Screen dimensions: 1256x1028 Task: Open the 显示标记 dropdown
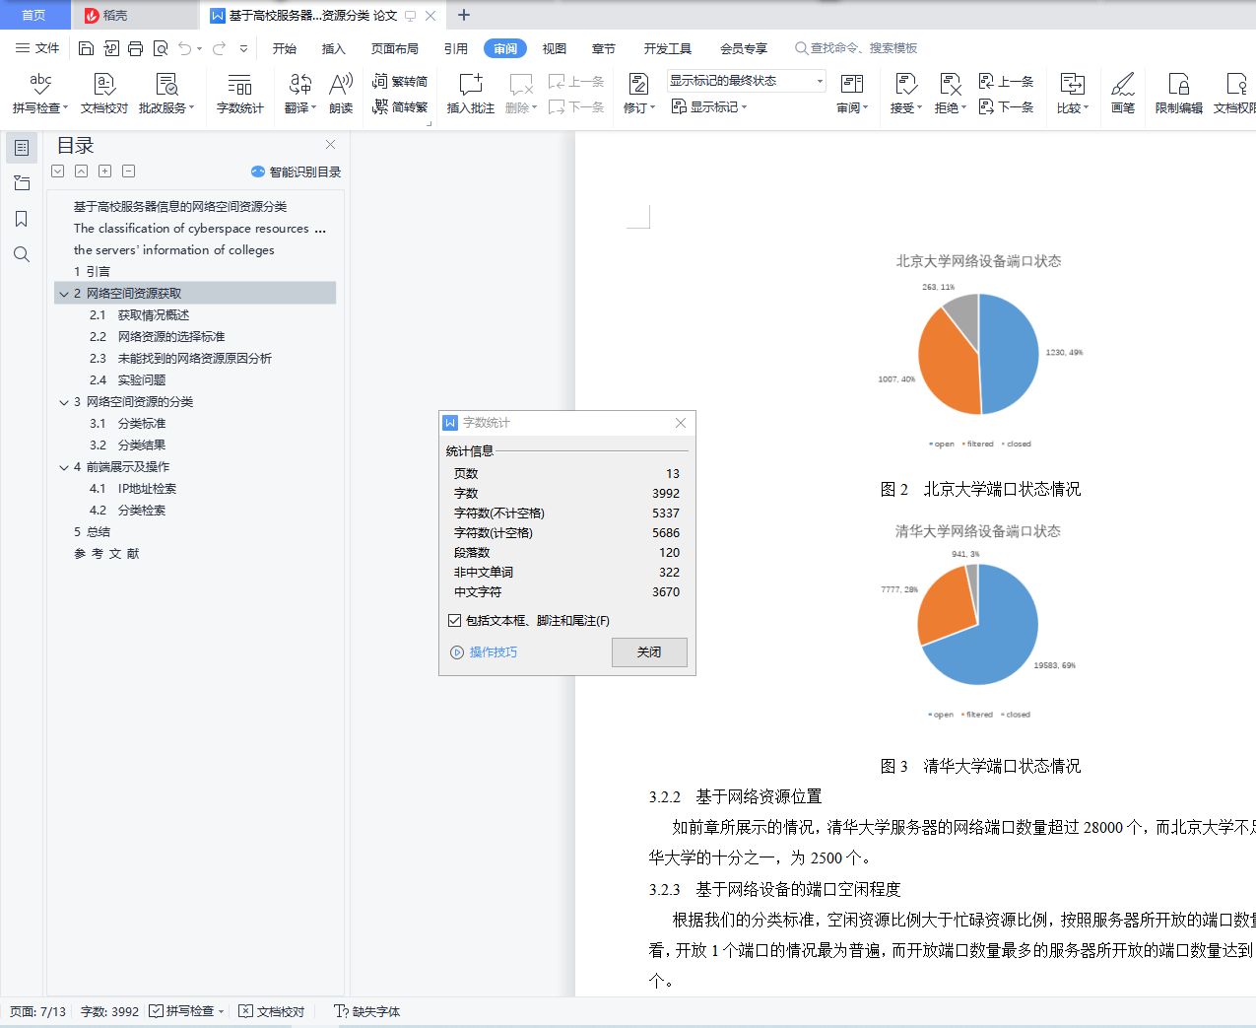pos(709,107)
